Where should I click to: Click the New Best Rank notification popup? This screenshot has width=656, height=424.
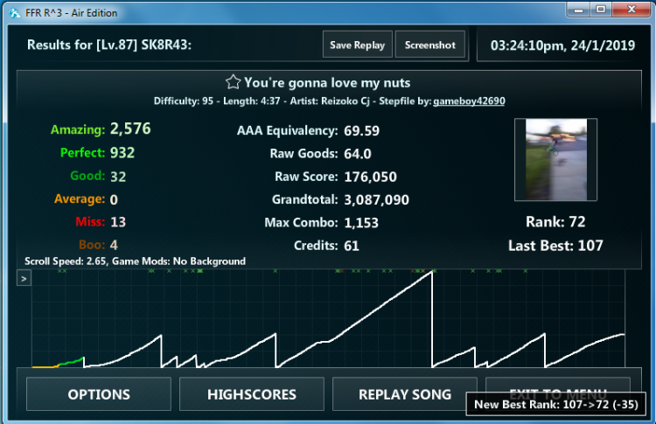pyautogui.click(x=556, y=405)
